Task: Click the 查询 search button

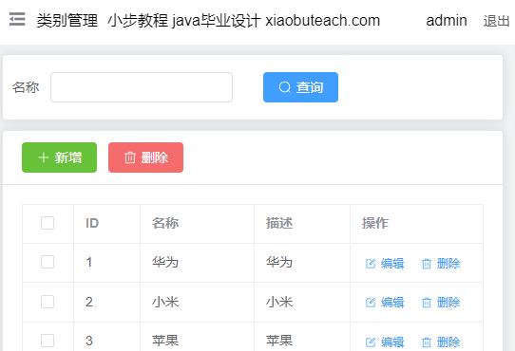Action: [x=300, y=87]
